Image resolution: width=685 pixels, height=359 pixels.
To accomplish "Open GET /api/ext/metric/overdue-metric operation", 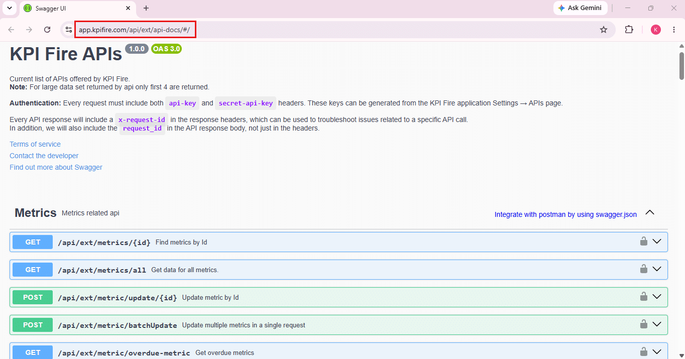I will coord(338,351).
